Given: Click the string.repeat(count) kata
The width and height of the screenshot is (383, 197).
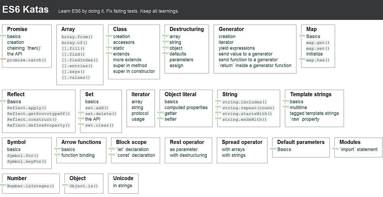Looking at the screenshot, I should click(x=248, y=108).
